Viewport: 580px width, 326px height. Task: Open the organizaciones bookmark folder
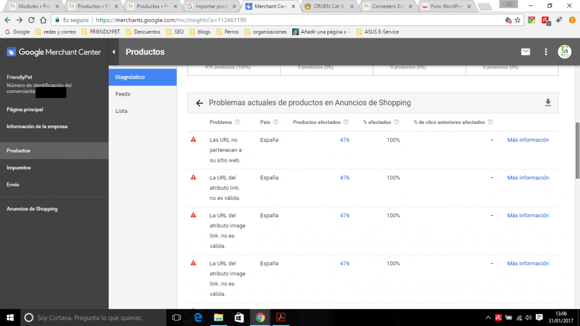coord(266,32)
